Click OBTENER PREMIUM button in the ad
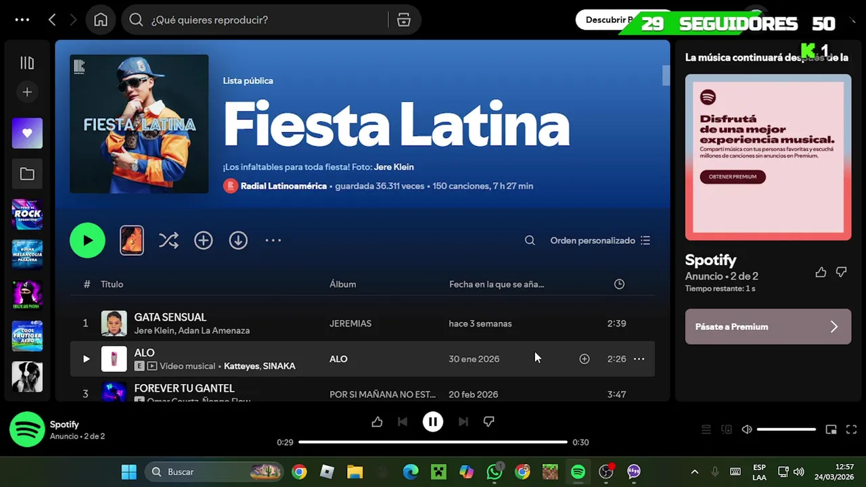Image resolution: width=866 pixels, height=487 pixels. [733, 177]
